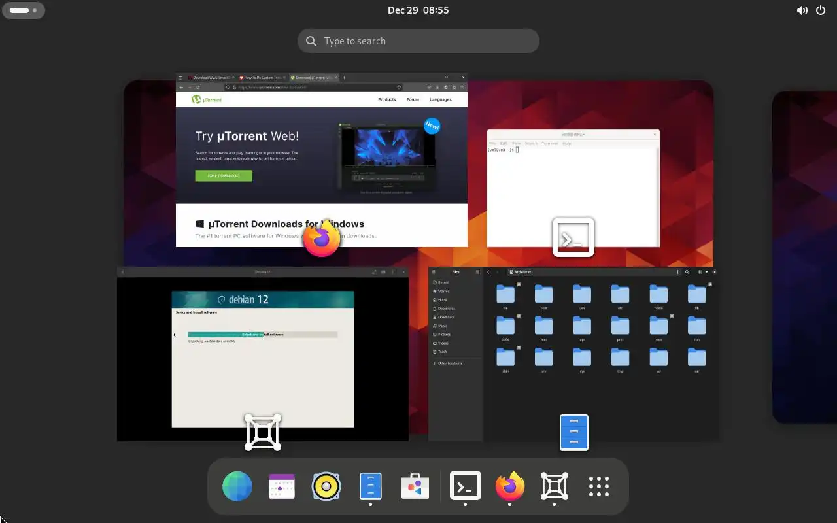Open Boxes app icon in the dock

[x=555, y=486]
